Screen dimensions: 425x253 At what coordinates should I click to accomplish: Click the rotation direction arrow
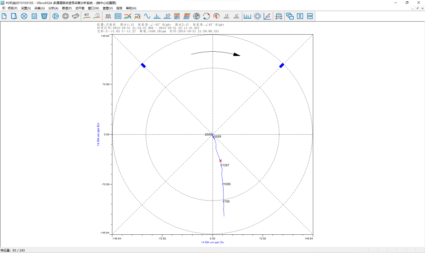216,53
